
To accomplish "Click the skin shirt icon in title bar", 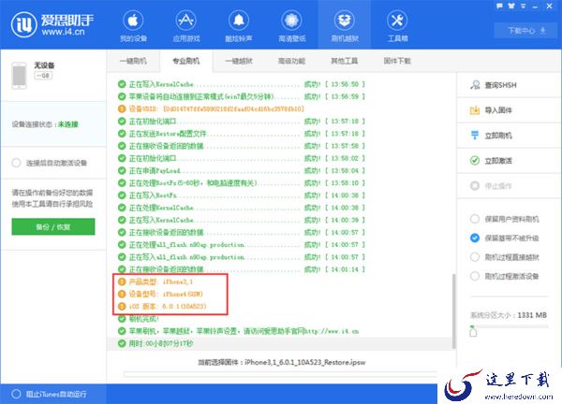I will (x=511, y=6).
